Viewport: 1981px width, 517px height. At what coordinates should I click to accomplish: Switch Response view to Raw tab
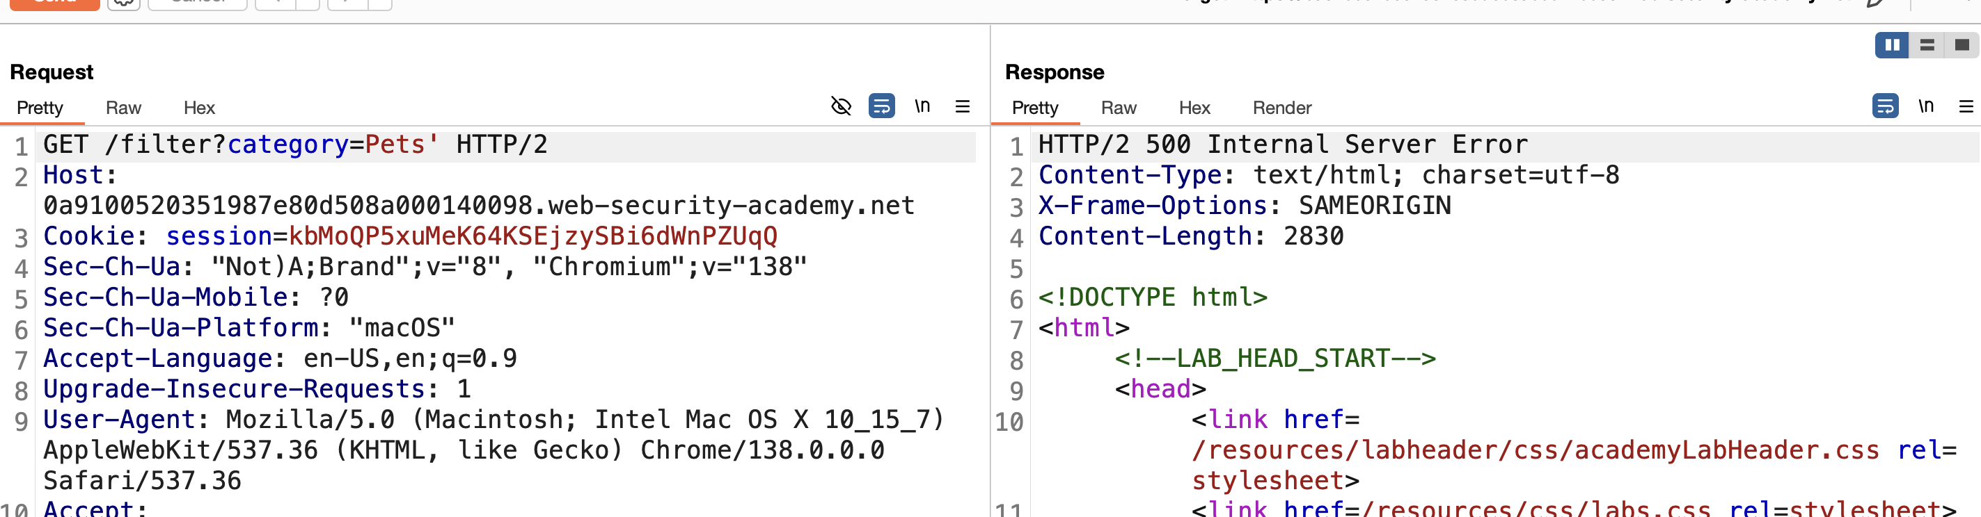[1118, 108]
